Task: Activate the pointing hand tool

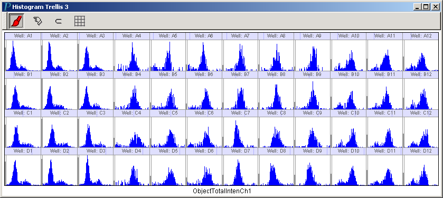Action: pos(37,21)
